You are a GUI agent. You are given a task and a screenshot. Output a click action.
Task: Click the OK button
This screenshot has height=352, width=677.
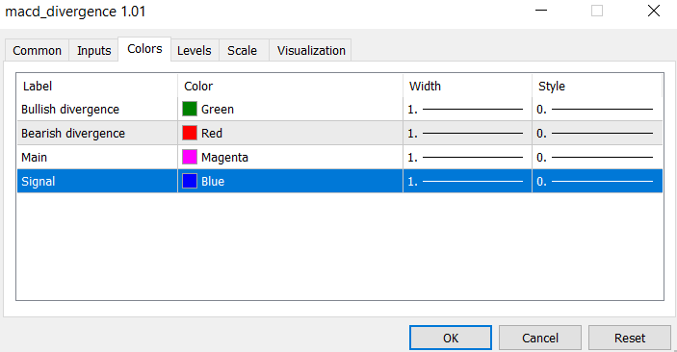(x=451, y=338)
